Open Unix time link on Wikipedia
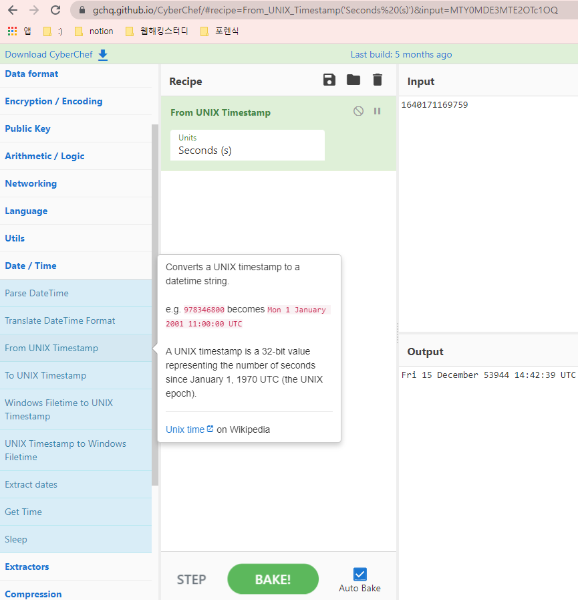 pos(189,429)
